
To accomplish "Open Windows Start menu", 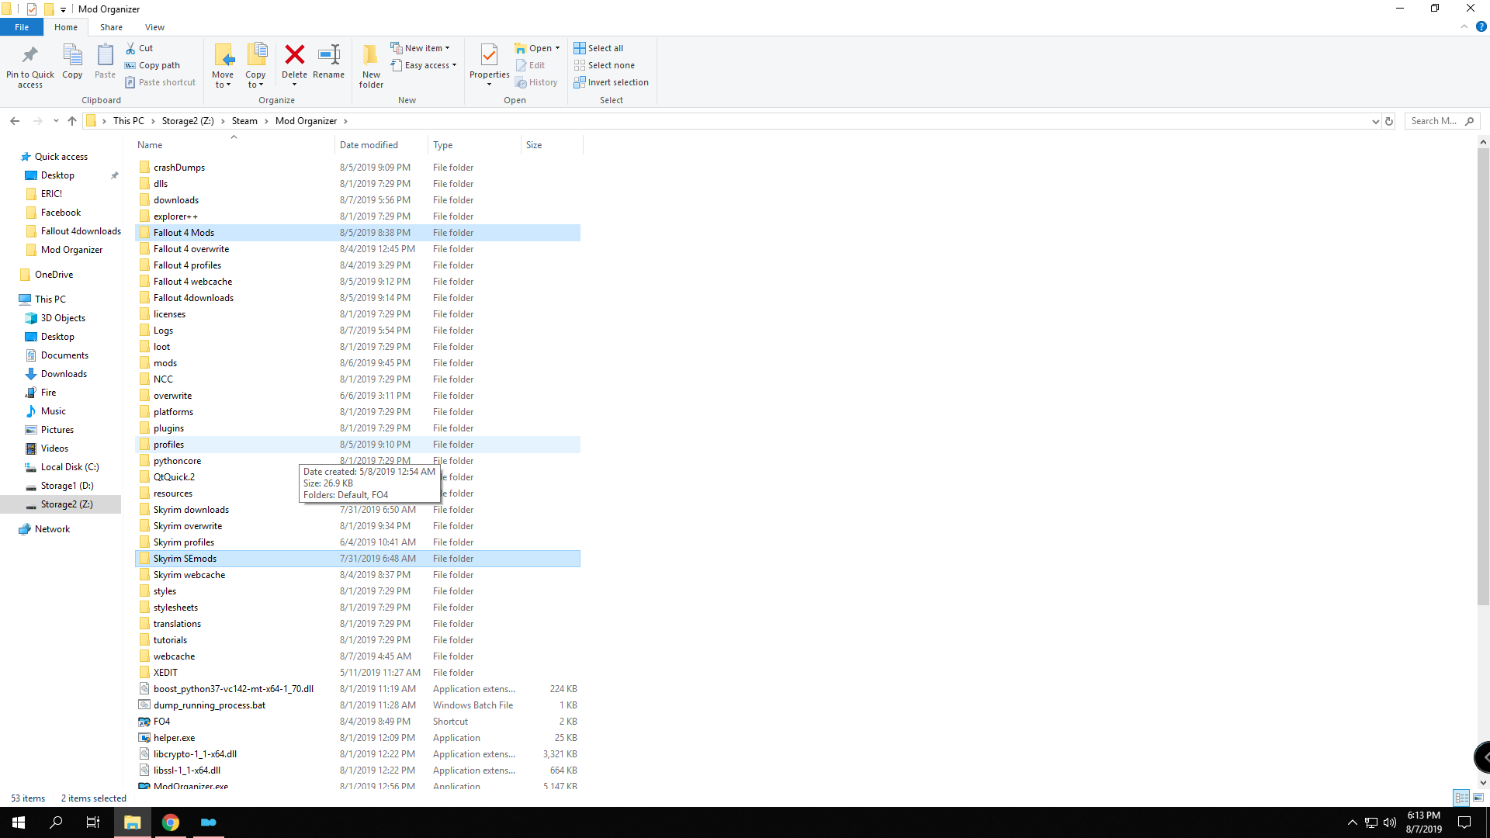I will point(19,822).
